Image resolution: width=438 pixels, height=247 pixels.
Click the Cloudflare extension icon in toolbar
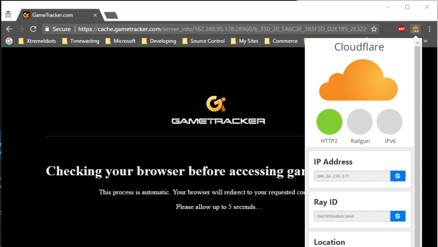415,29
